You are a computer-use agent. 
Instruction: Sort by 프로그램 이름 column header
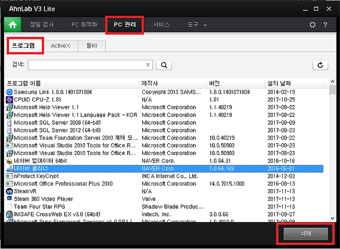coord(72,83)
